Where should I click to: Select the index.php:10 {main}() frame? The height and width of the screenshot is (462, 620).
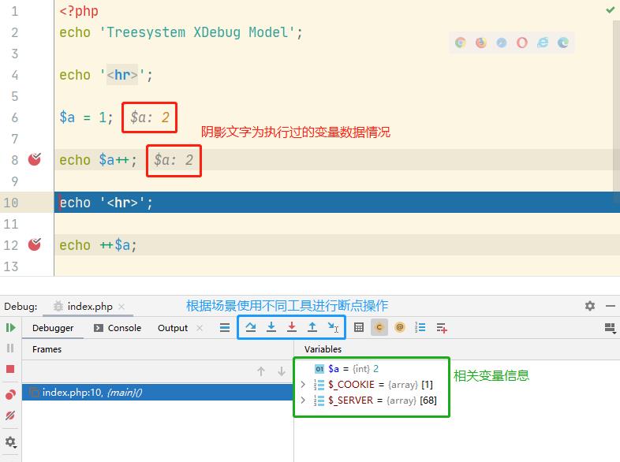pos(92,392)
